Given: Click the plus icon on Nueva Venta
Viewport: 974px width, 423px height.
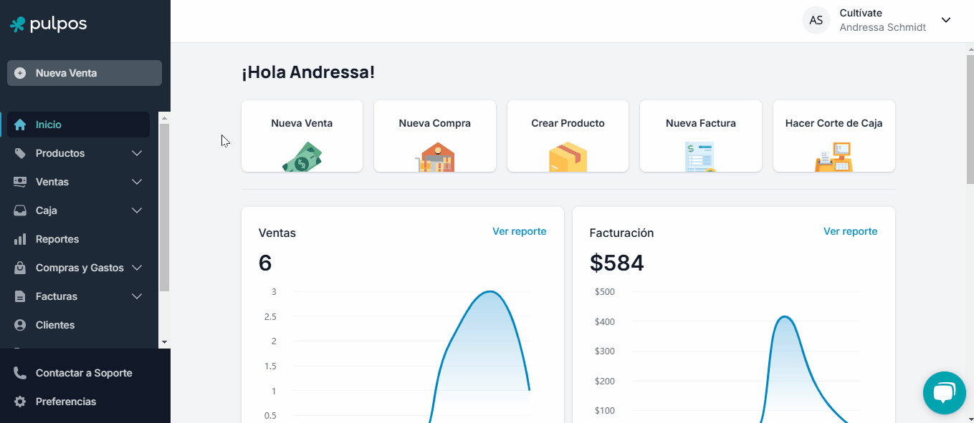Looking at the screenshot, I should point(20,73).
